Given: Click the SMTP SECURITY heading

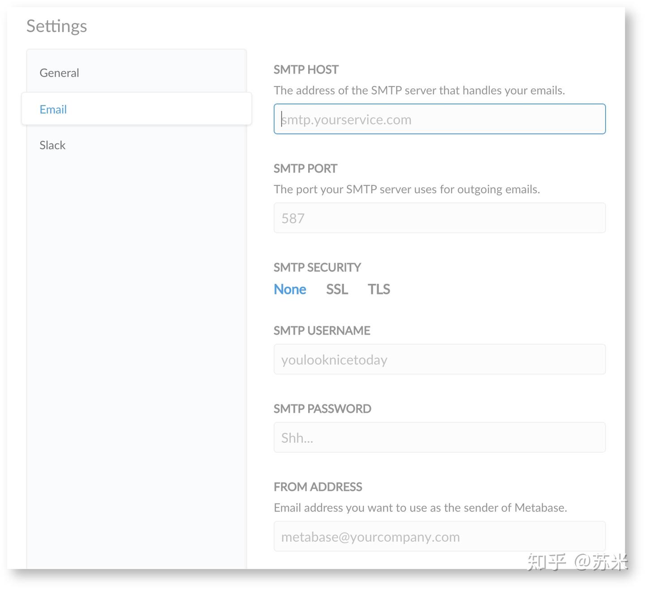Looking at the screenshot, I should click(317, 268).
